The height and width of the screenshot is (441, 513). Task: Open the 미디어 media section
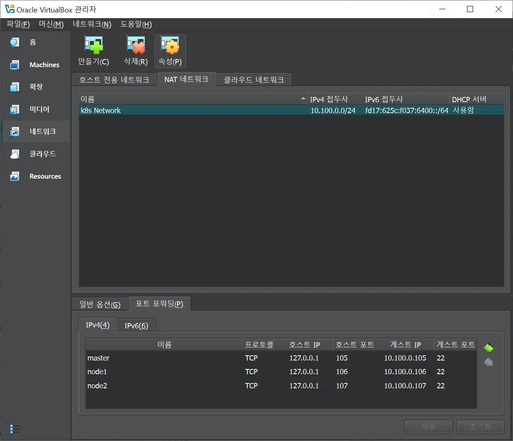(x=35, y=109)
